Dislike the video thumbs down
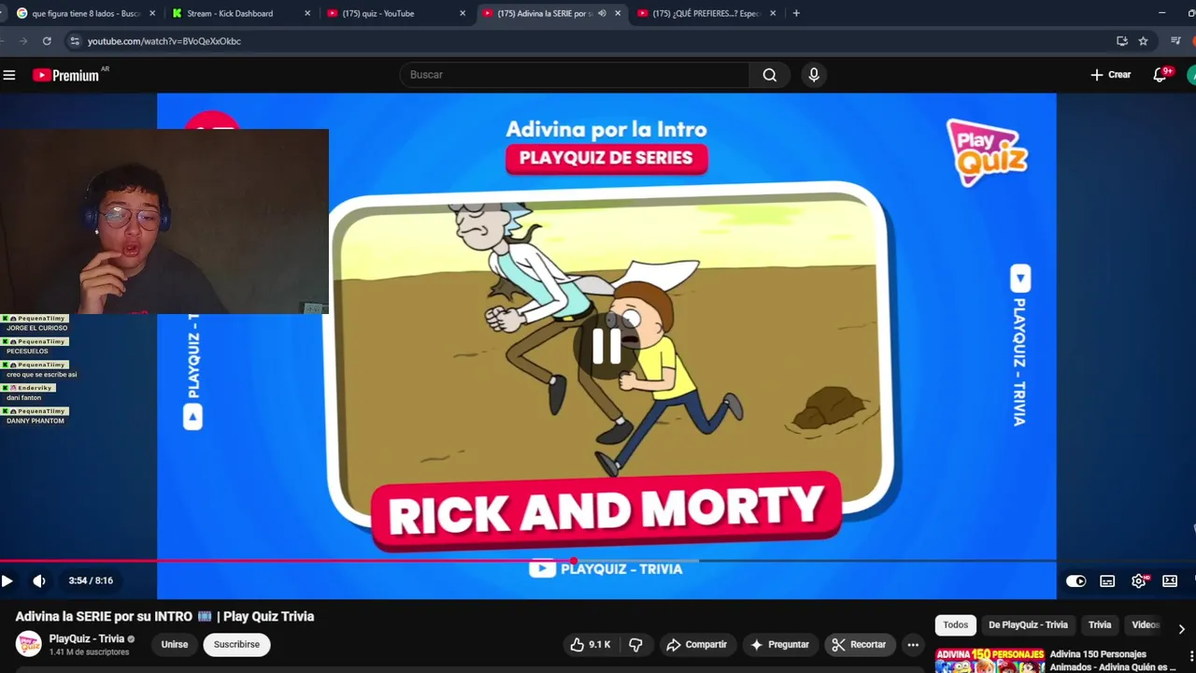This screenshot has width=1196, height=673. coord(635,644)
